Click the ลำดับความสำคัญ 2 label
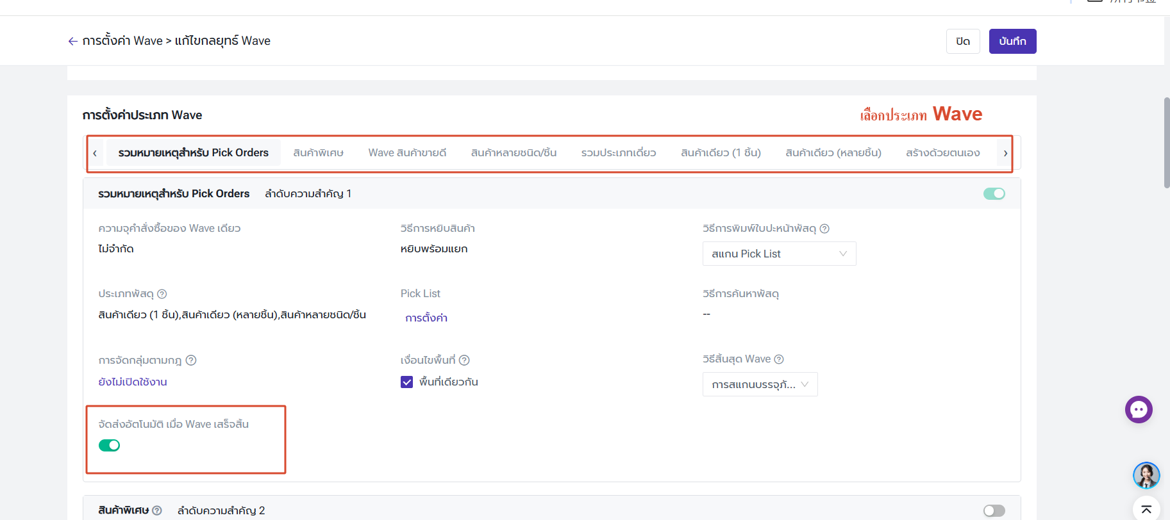Viewport: 1170px width, 520px height. [x=221, y=510]
